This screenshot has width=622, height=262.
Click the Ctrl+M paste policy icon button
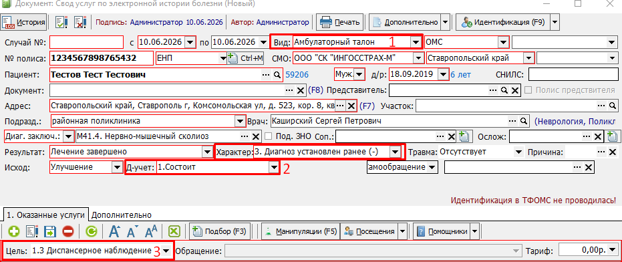point(246,58)
